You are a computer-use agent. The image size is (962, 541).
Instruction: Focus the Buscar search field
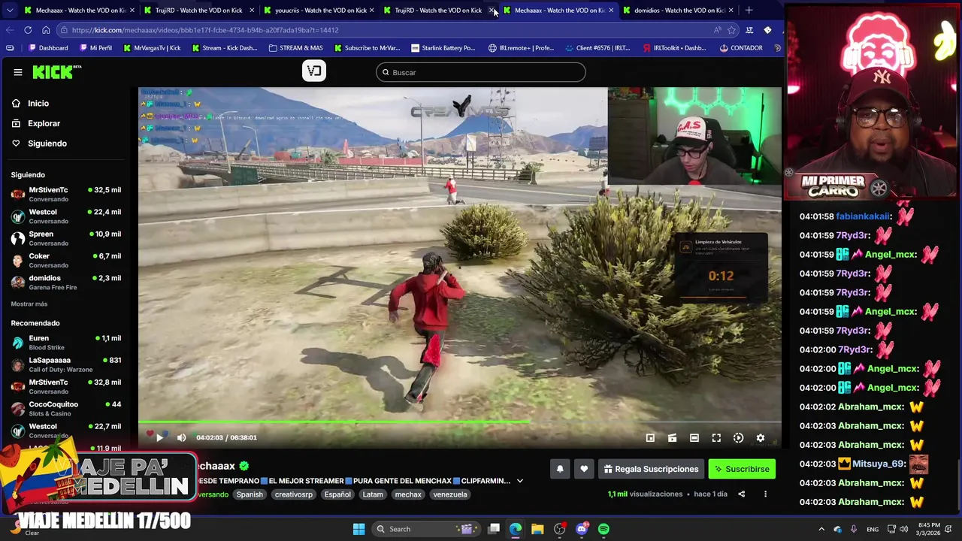click(481, 72)
